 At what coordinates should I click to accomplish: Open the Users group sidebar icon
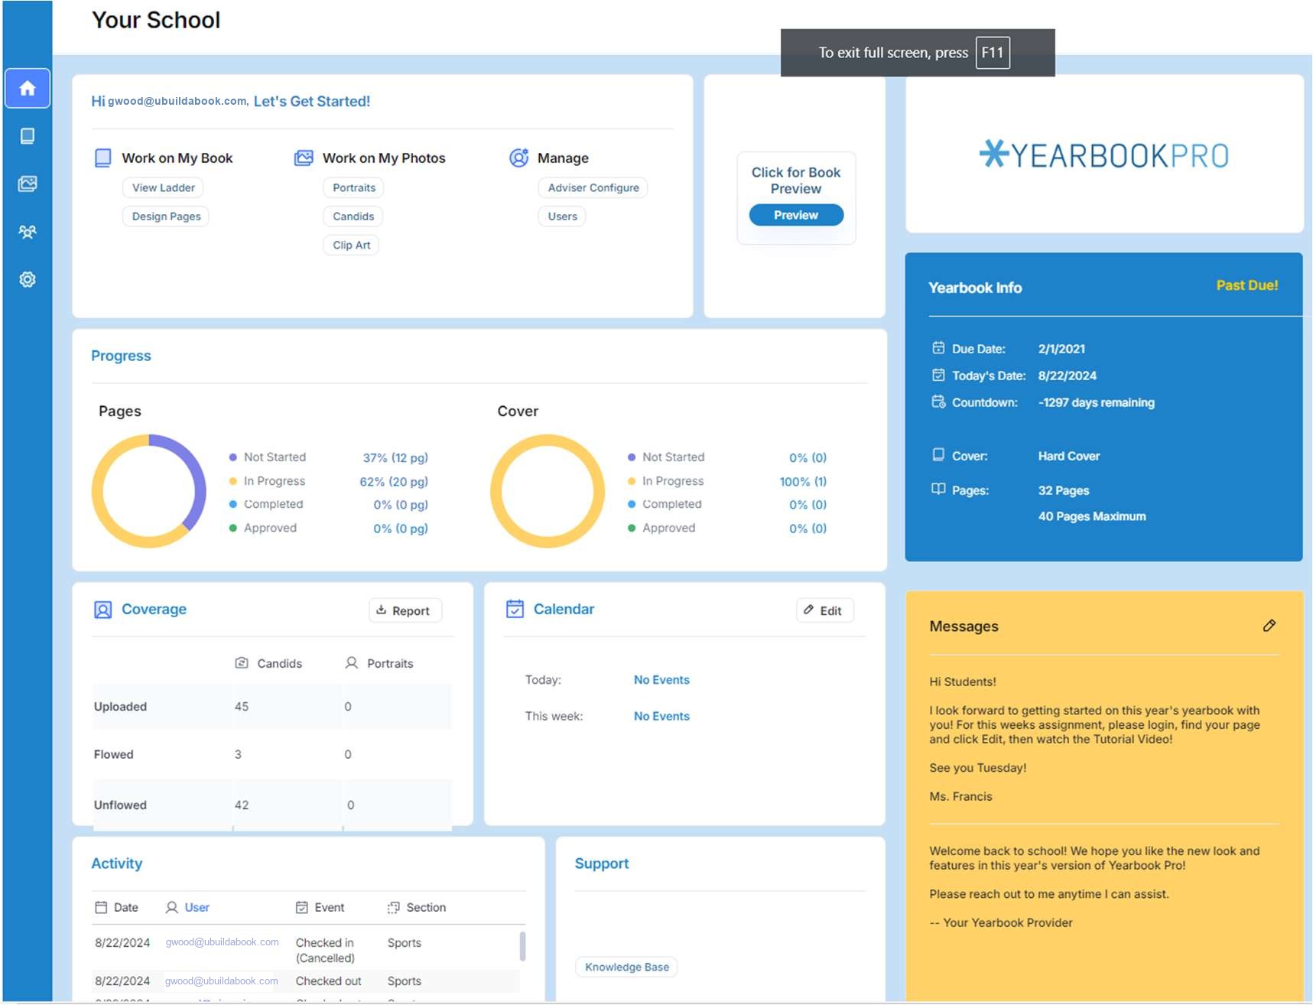coord(28,232)
